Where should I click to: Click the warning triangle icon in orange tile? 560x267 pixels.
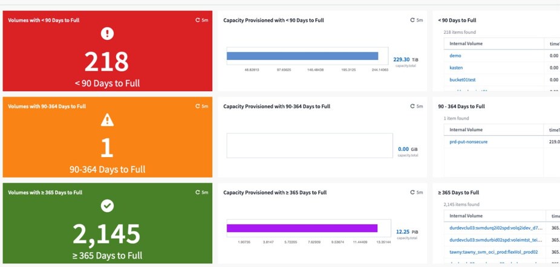tap(107, 120)
